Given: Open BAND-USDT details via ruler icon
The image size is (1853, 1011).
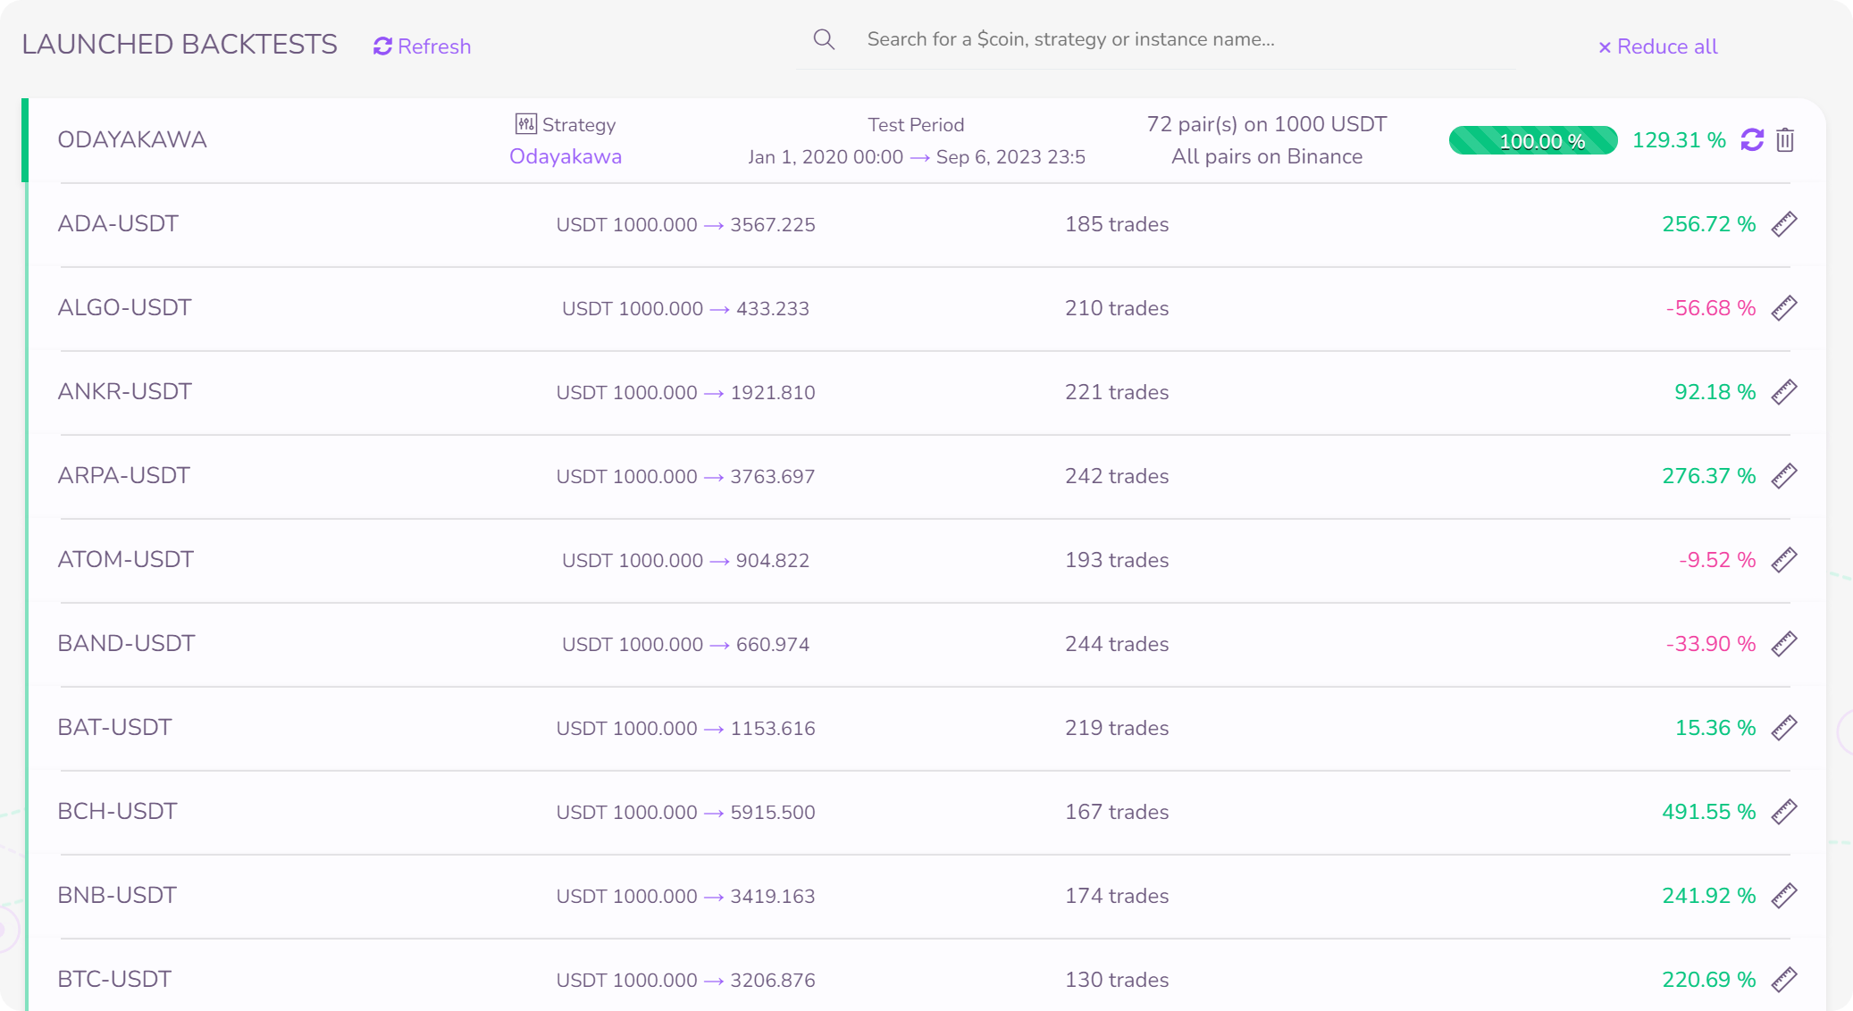Looking at the screenshot, I should pos(1784,644).
